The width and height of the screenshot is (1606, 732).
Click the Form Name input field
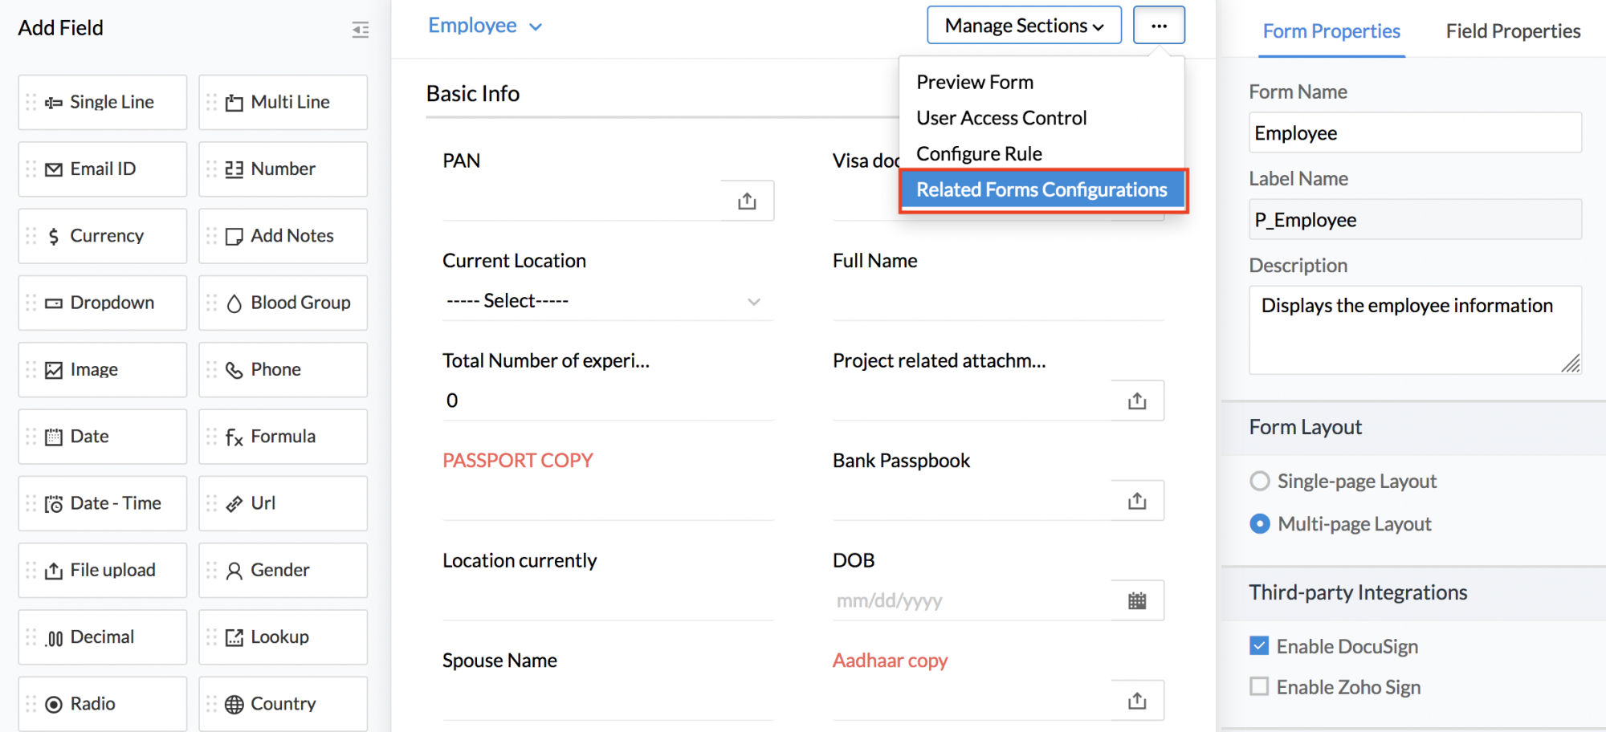coord(1414,133)
